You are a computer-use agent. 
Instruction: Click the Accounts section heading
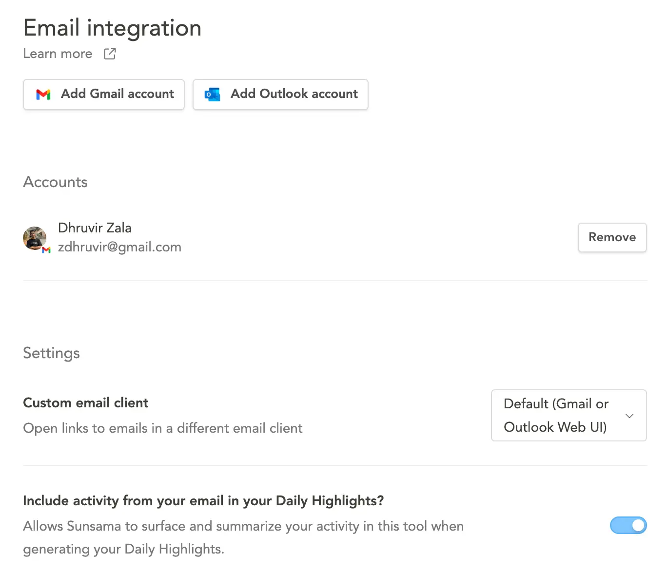pyautogui.click(x=55, y=182)
